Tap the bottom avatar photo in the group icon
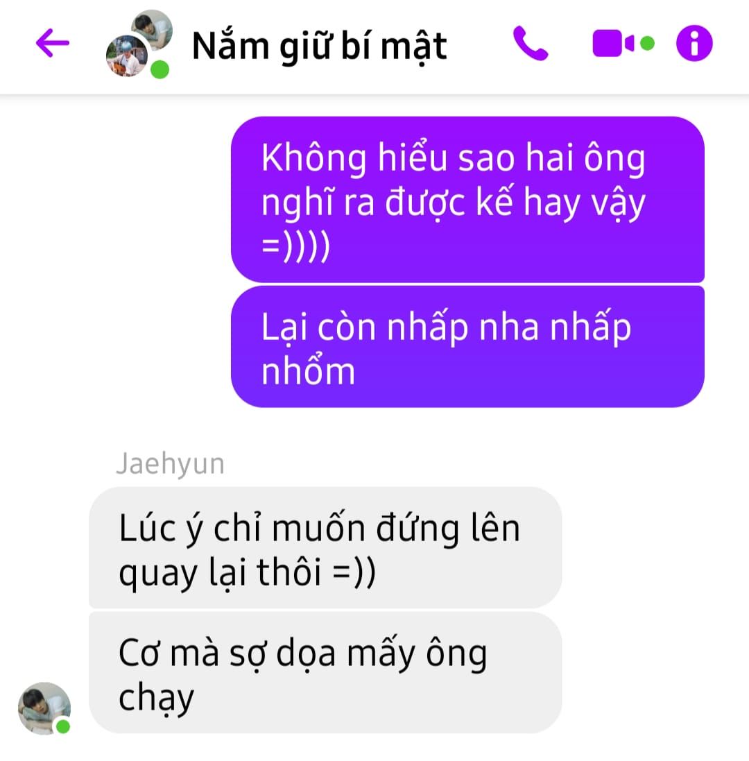Image resolution: width=749 pixels, height=761 pixels. [127, 55]
